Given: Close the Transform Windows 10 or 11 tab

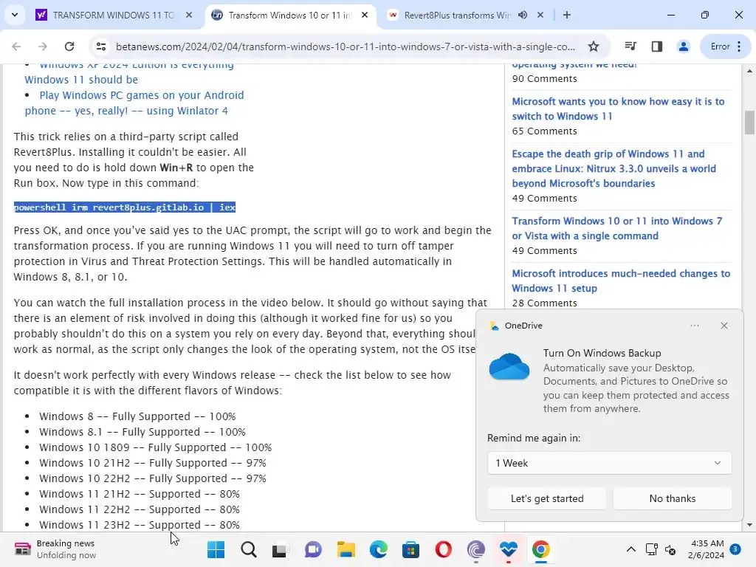Looking at the screenshot, I should [x=365, y=15].
